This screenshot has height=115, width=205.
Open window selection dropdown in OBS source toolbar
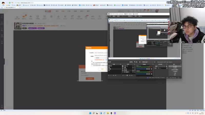[169, 62]
